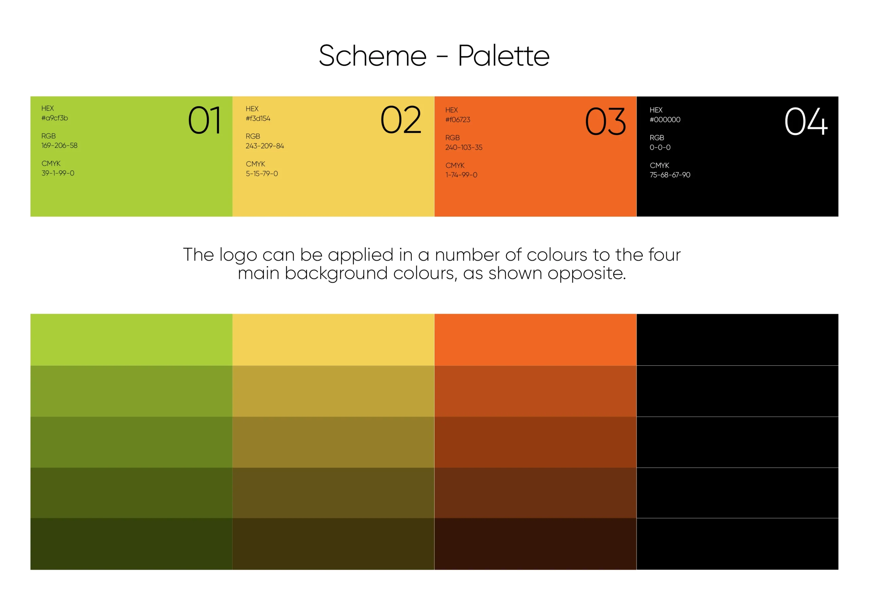Click the Scheme - Palette heading
This screenshot has height=614, width=869.
(x=434, y=56)
